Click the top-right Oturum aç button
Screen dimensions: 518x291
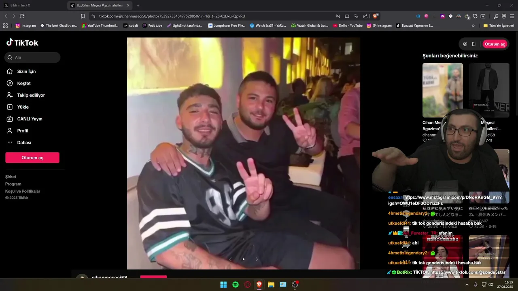pos(495,44)
